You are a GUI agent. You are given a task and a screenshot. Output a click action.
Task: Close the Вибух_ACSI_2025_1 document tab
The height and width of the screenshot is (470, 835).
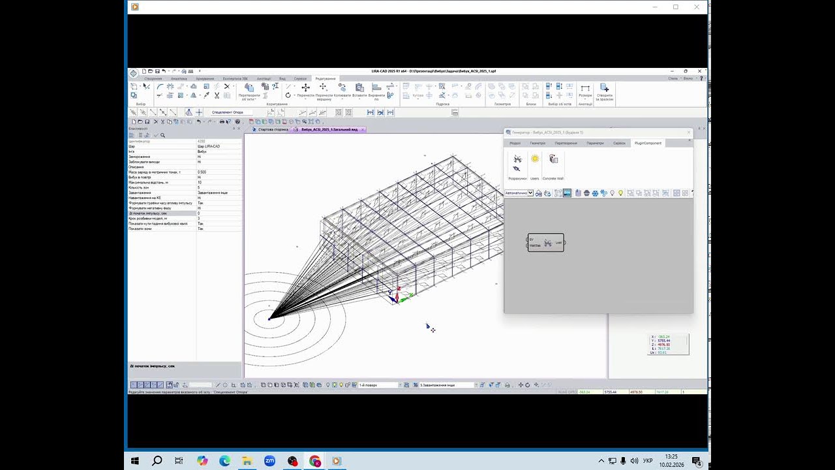click(x=363, y=129)
